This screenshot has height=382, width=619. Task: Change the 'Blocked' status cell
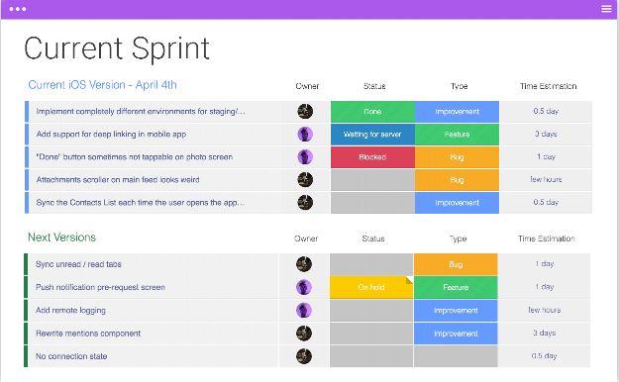pyautogui.click(x=372, y=157)
